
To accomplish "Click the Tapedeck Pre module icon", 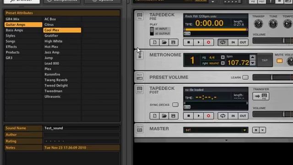I will 140,16.
